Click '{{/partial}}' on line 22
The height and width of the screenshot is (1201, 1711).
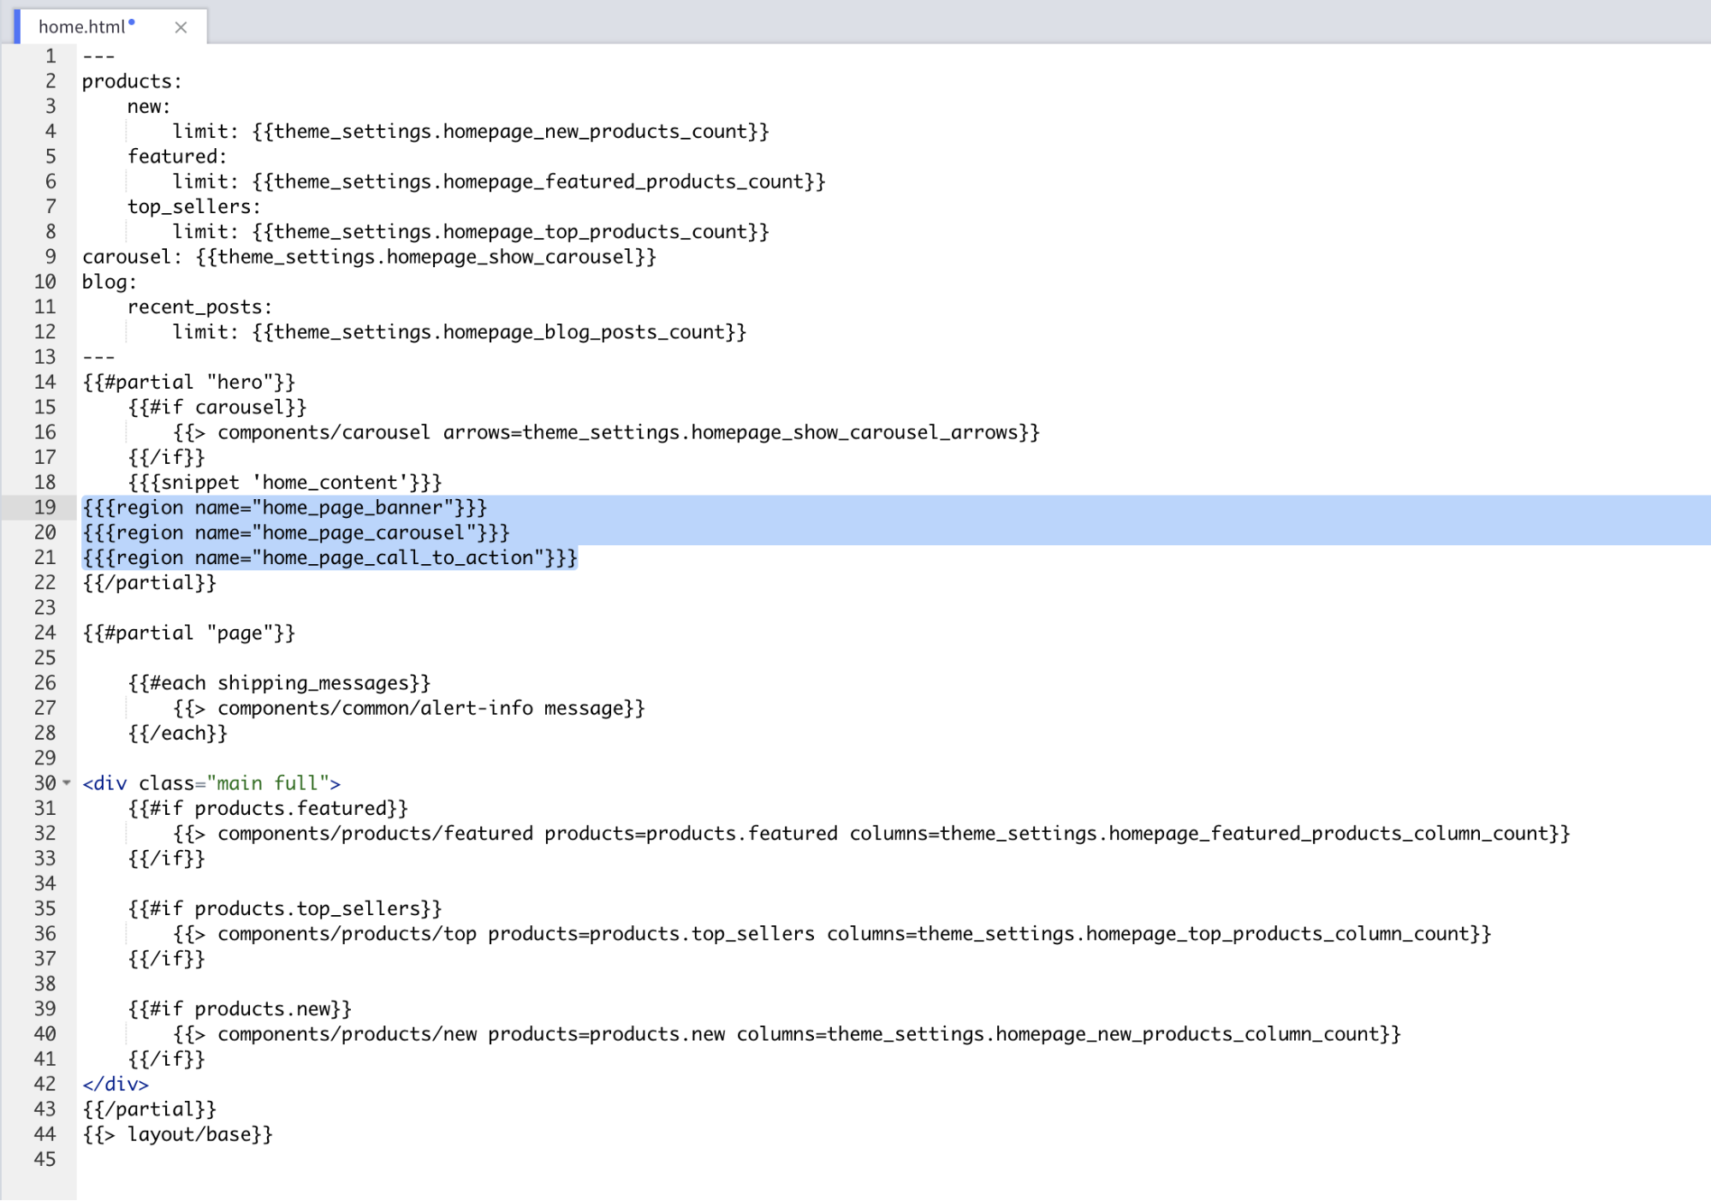(x=150, y=583)
